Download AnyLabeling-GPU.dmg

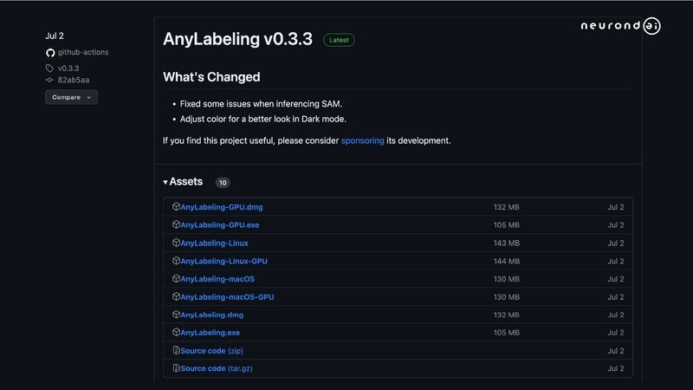(x=222, y=207)
